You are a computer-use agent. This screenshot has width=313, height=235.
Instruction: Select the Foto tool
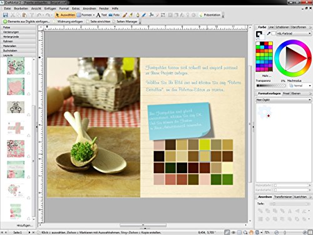(114, 15)
